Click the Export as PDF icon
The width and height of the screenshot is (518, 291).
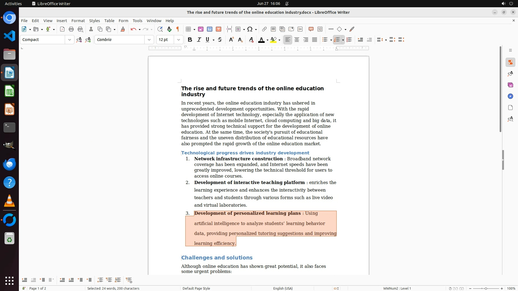click(x=62, y=29)
